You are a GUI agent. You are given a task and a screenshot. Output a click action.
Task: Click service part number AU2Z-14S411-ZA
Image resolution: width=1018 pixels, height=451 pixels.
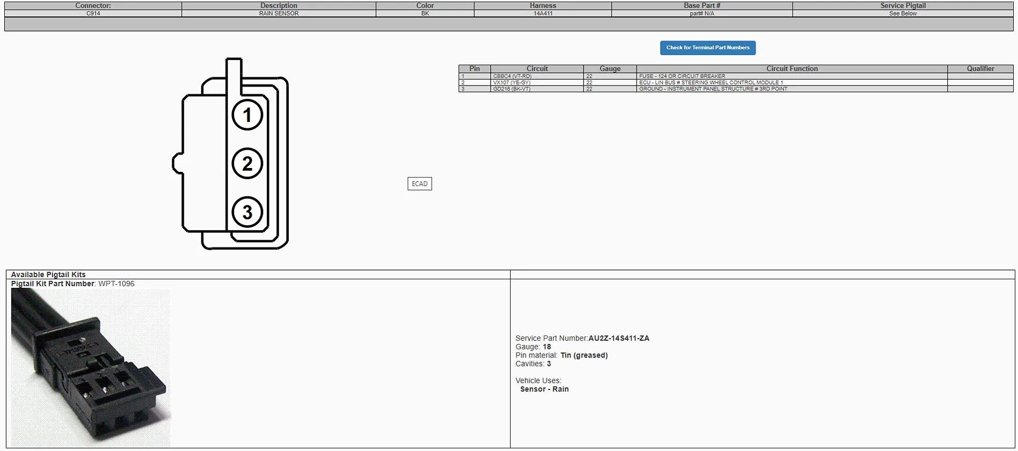click(x=618, y=338)
